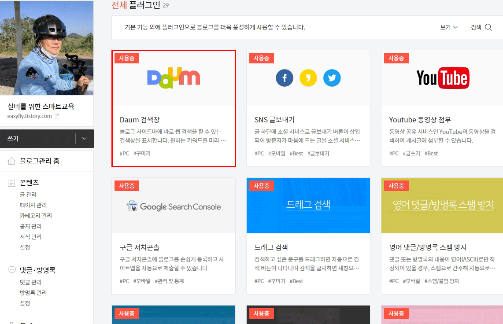Open 서식 관리 menu item
This screenshot has height=324, width=503.
click(x=31, y=237)
